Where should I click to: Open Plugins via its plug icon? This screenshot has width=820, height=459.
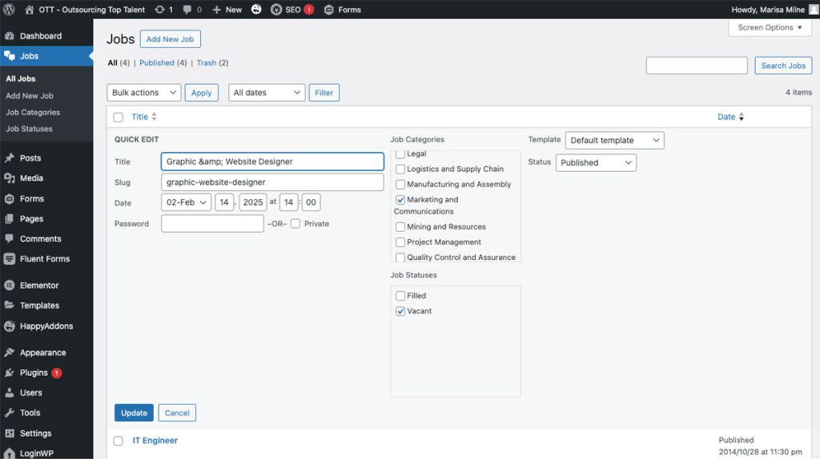click(10, 373)
